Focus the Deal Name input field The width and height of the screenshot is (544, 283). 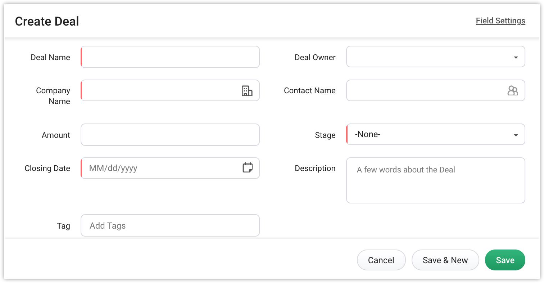coord(170,57)
